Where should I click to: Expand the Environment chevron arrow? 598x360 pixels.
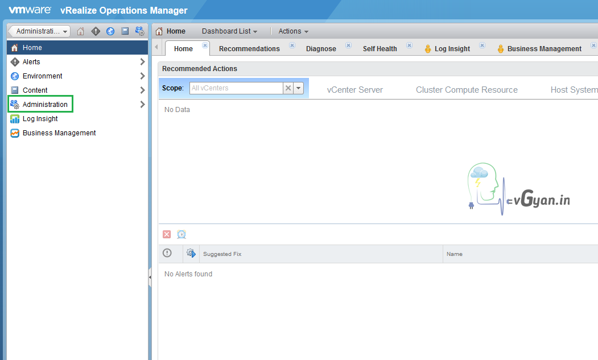coord(142,76)
